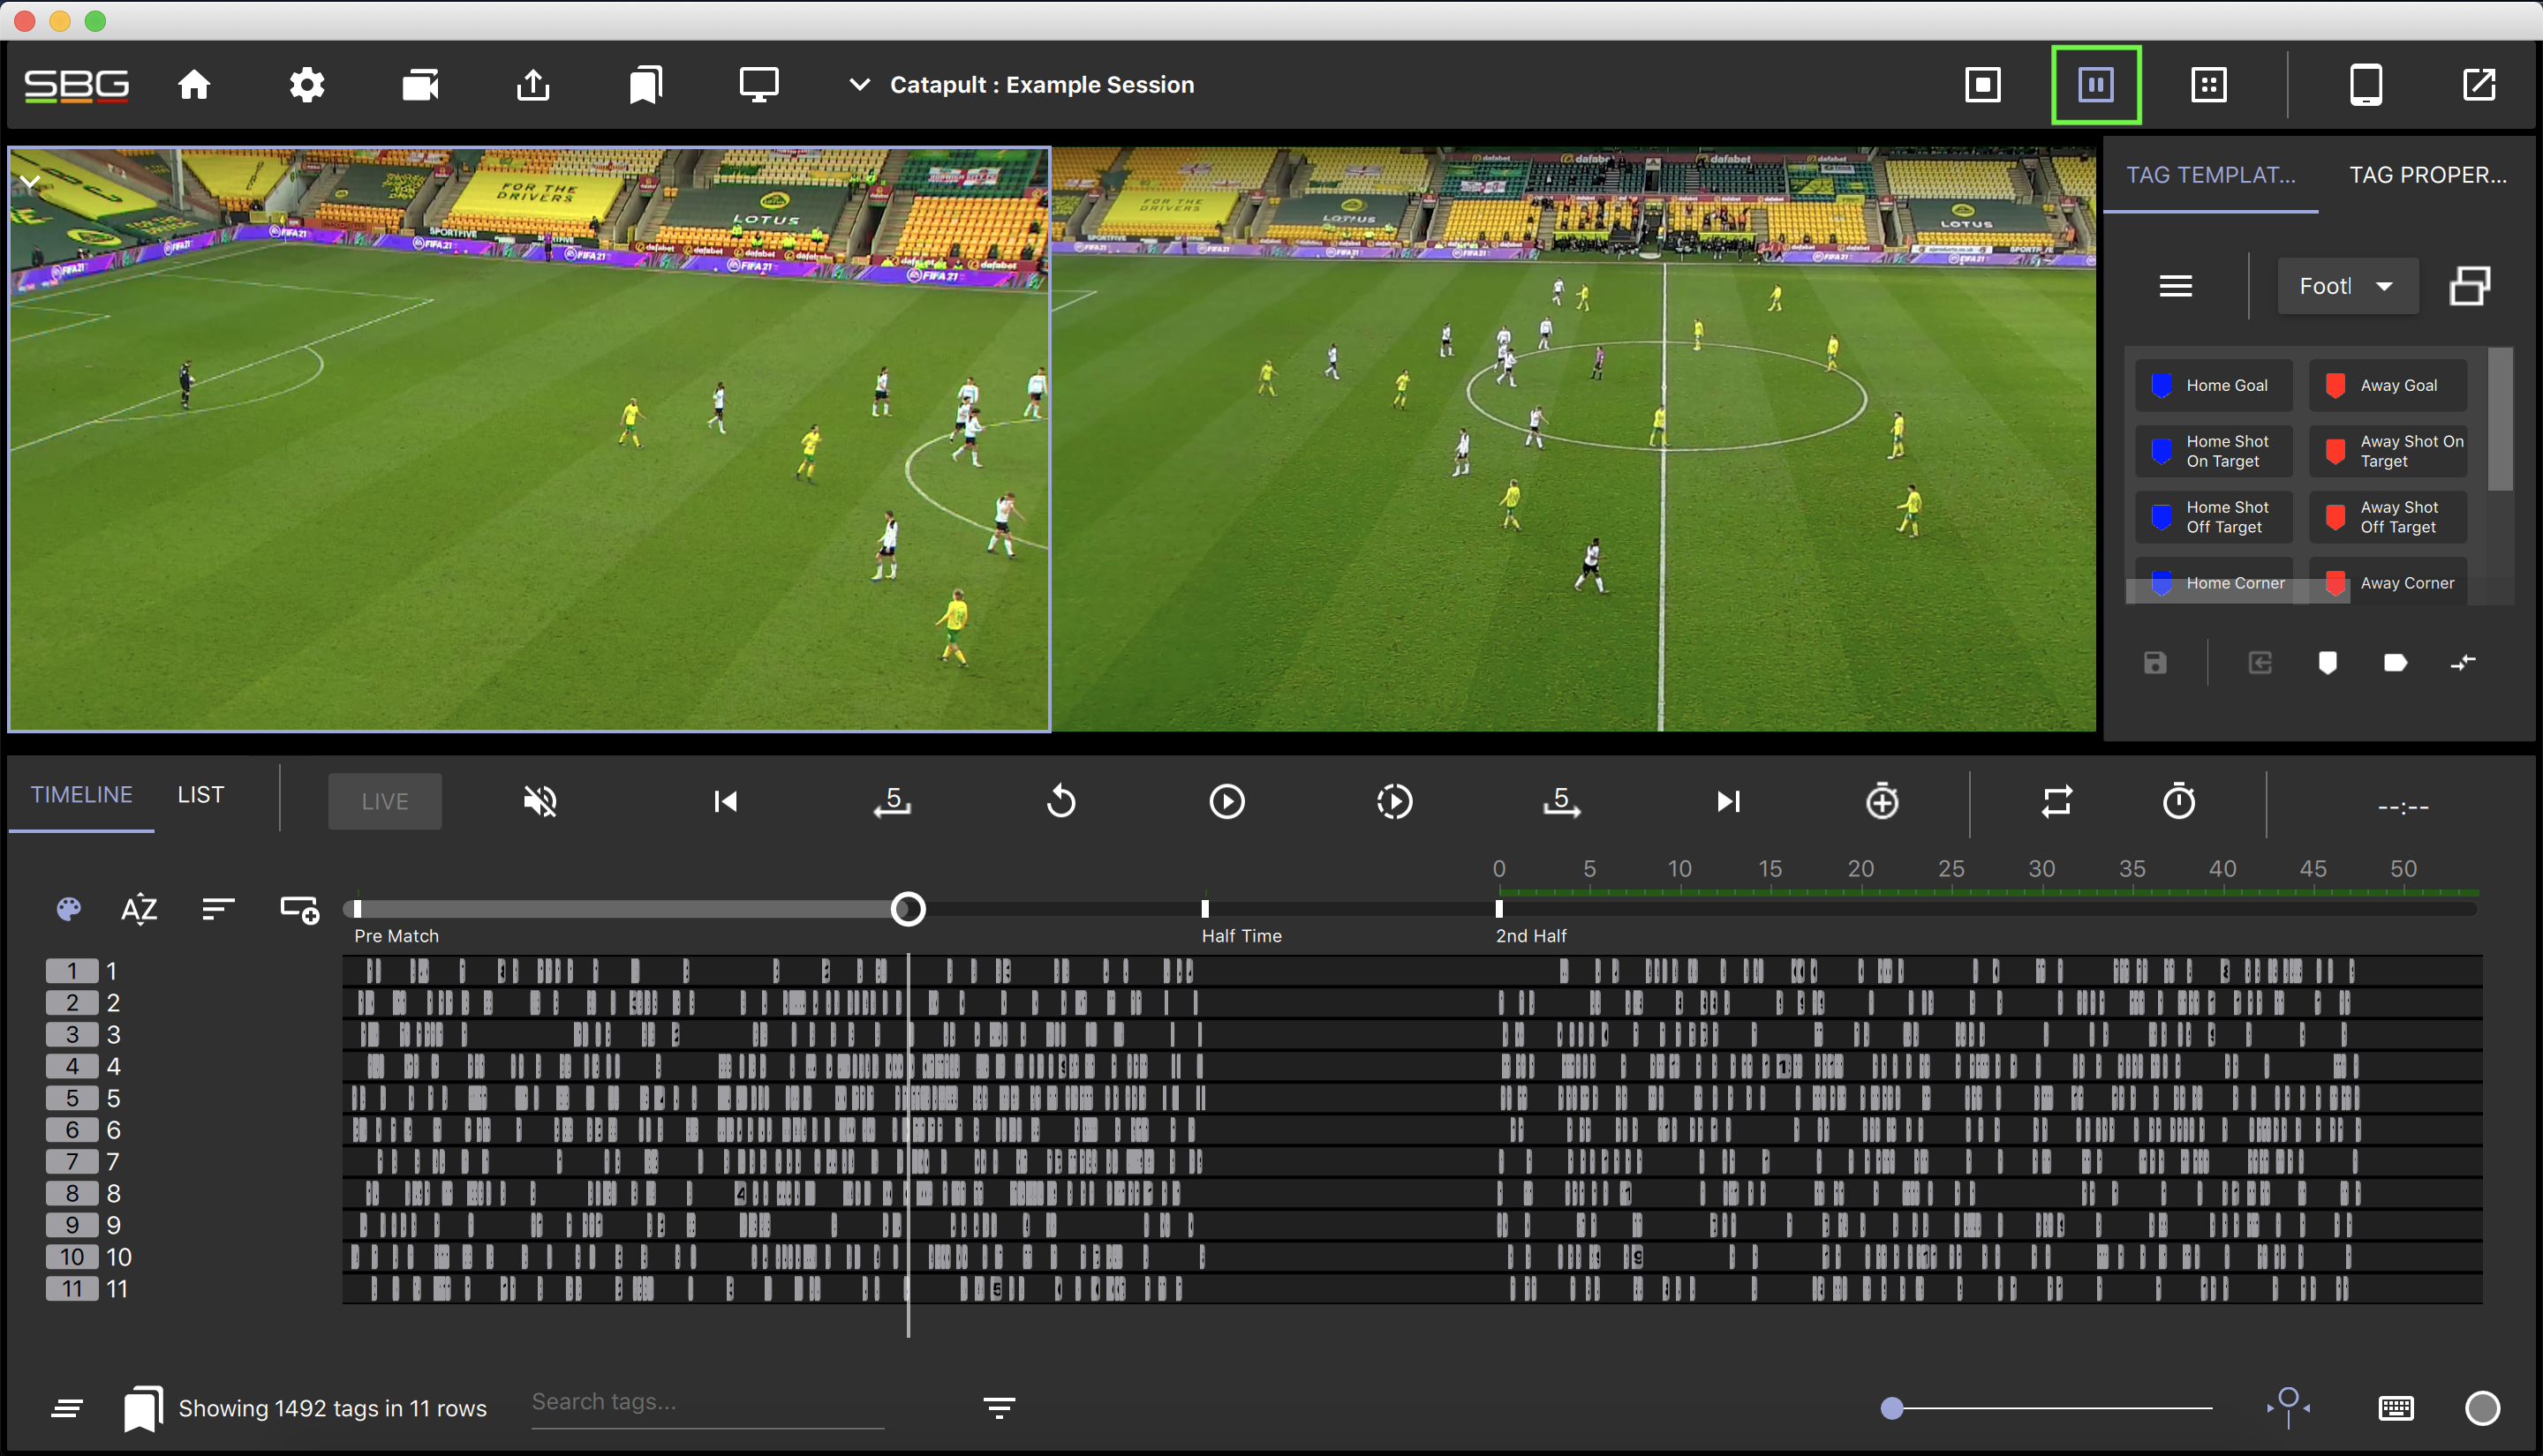The width and height of the screenshot is (2543, 1456).
Task: Skip to previous tag
Action: point(725,802)
